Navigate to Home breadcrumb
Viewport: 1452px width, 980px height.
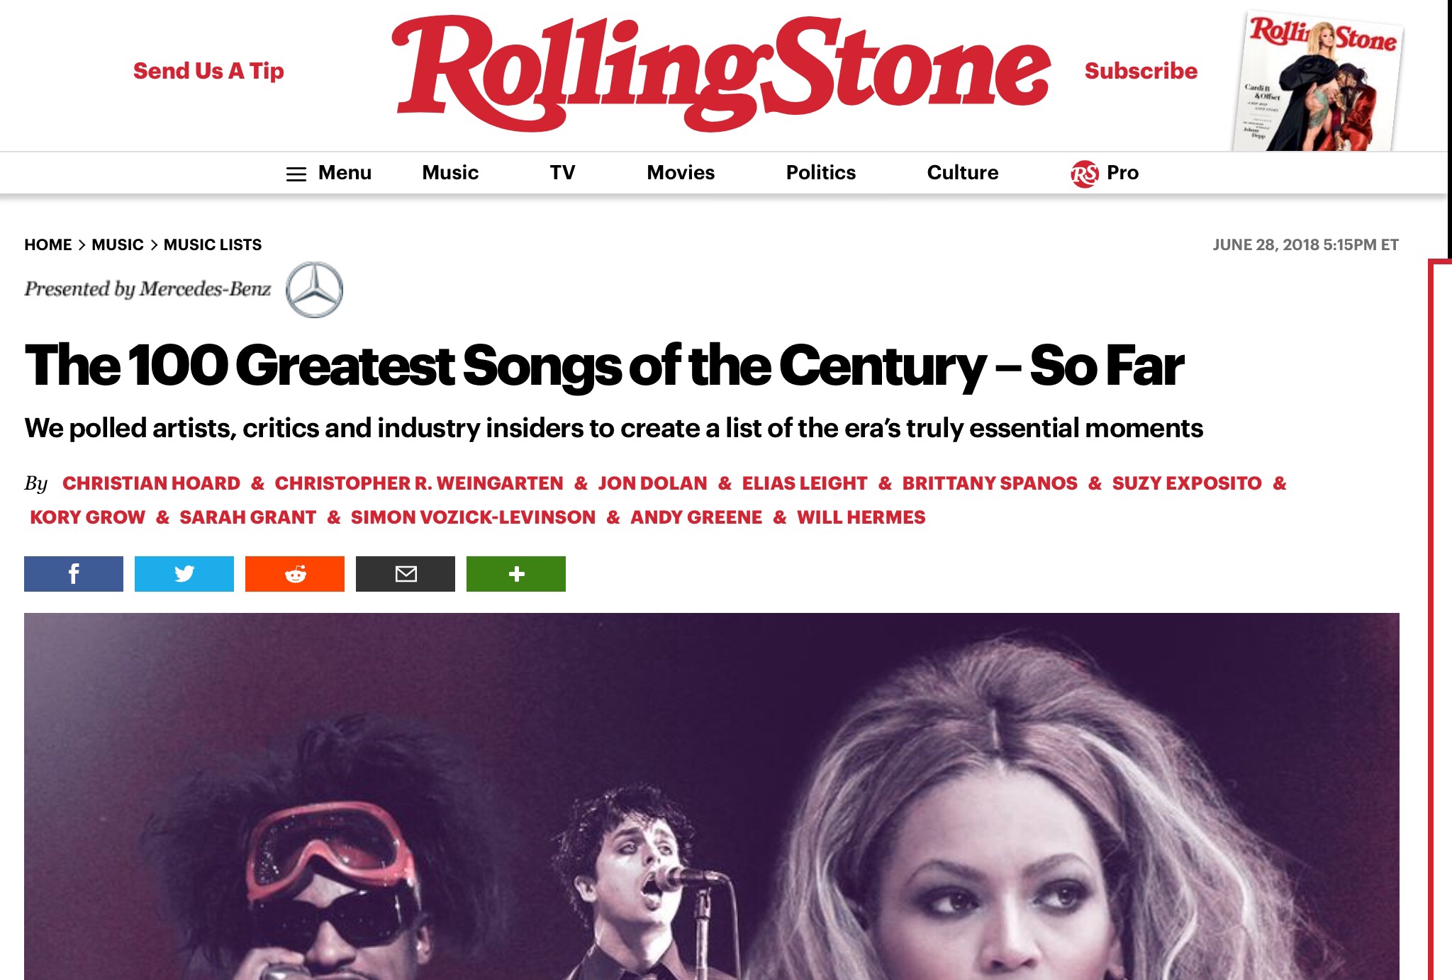[x=48, y=245]
